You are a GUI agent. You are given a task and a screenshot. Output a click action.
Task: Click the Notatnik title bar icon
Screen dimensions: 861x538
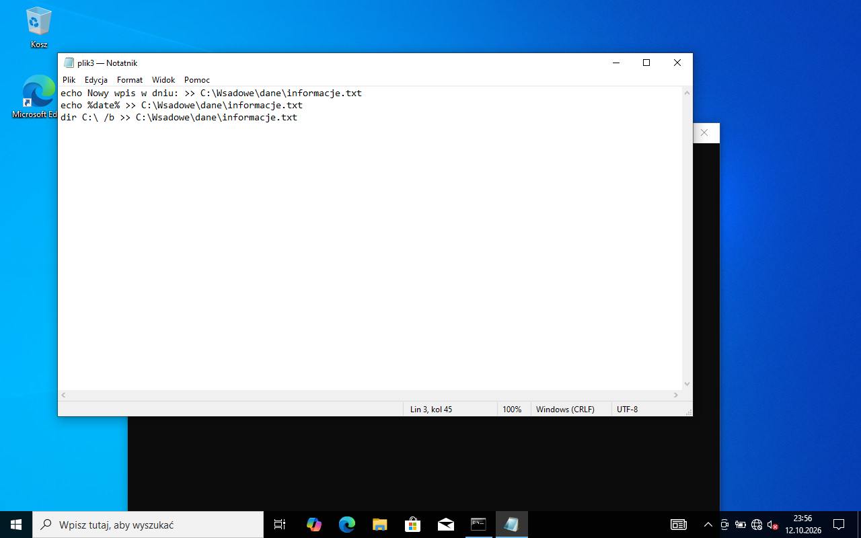pos(69,63)
